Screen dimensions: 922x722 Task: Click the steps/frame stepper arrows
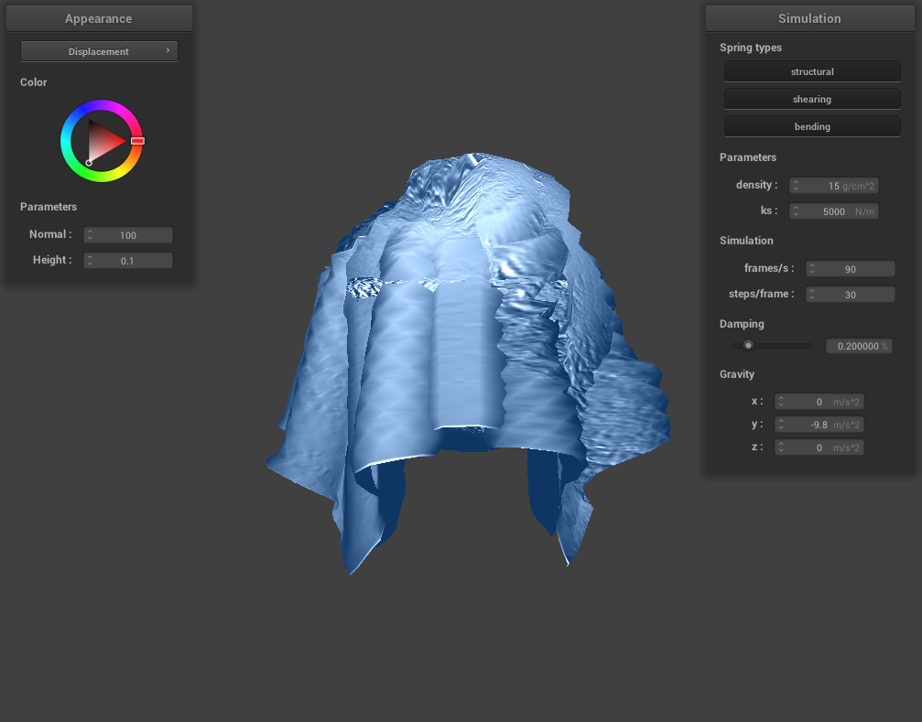812,295
